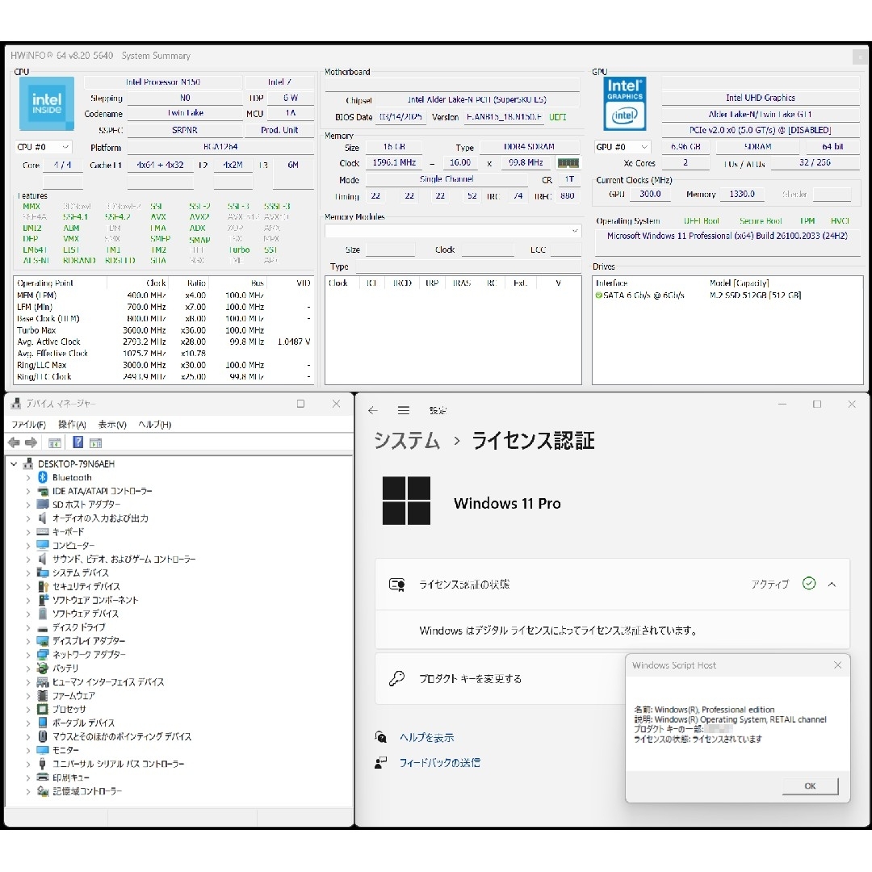Click the コンピューター monitor icon
This screenshot has width=872, height=872.
(43, 545)
